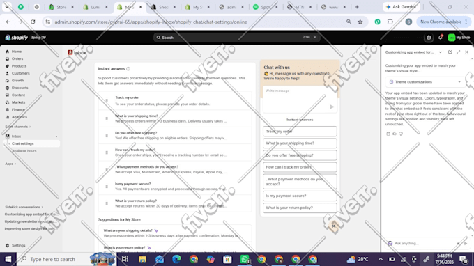Open Home in Shopify sidebar
Viewport: 474px width, 266px height.
tap(17, 52)
